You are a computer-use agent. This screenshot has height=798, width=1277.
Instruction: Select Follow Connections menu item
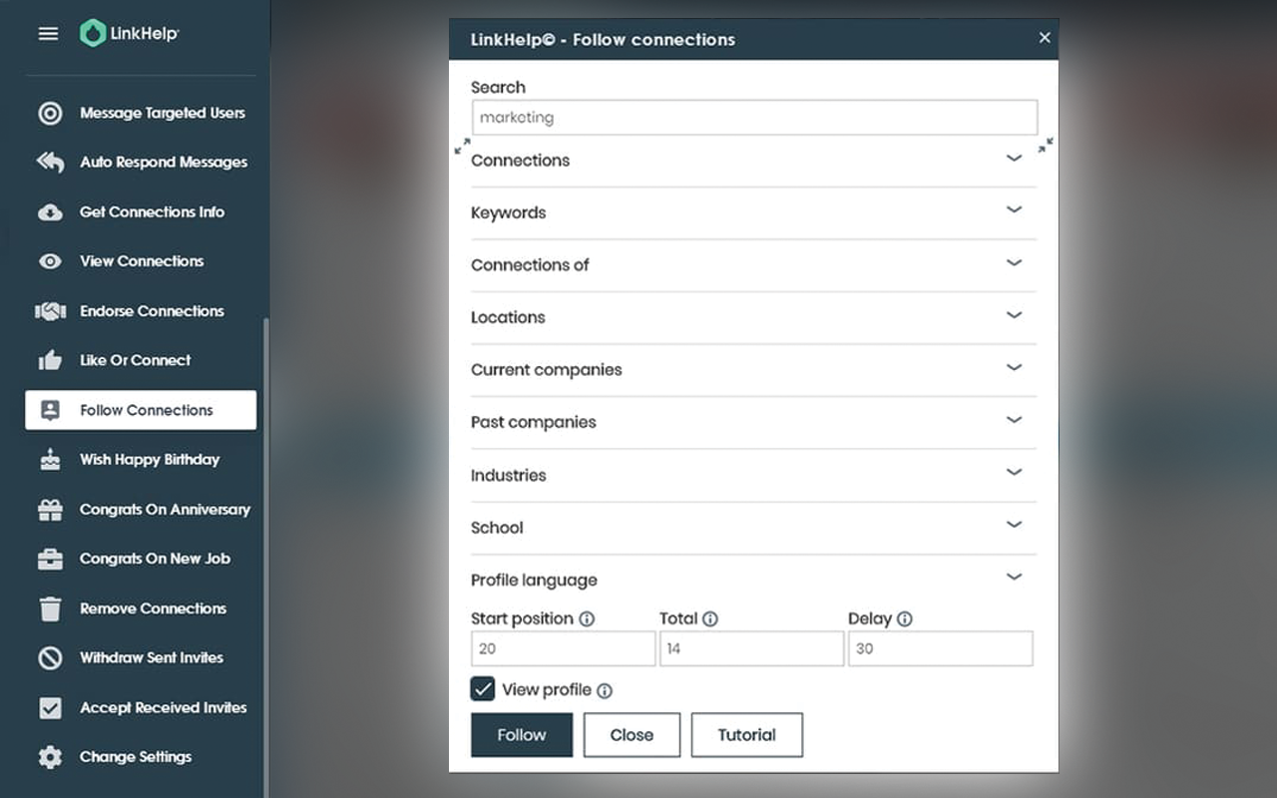tap(141, 410)
